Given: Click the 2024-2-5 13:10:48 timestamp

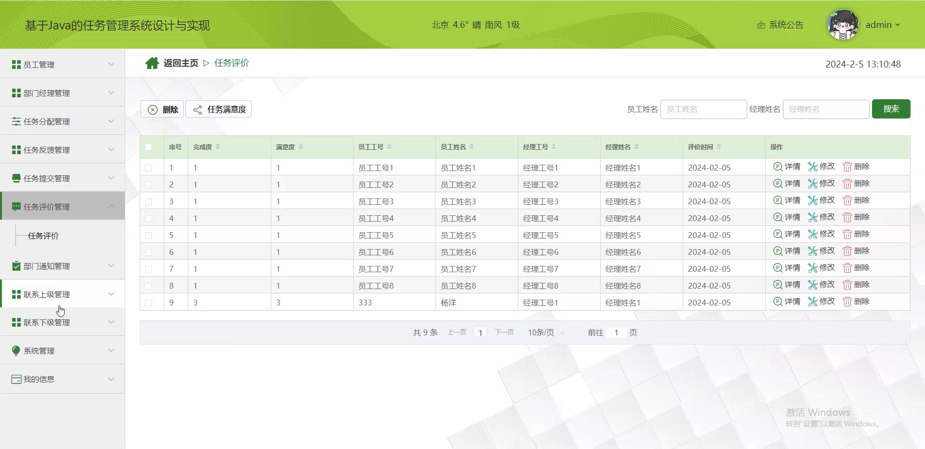Looking at the screenshot, I should click(863, 64).
